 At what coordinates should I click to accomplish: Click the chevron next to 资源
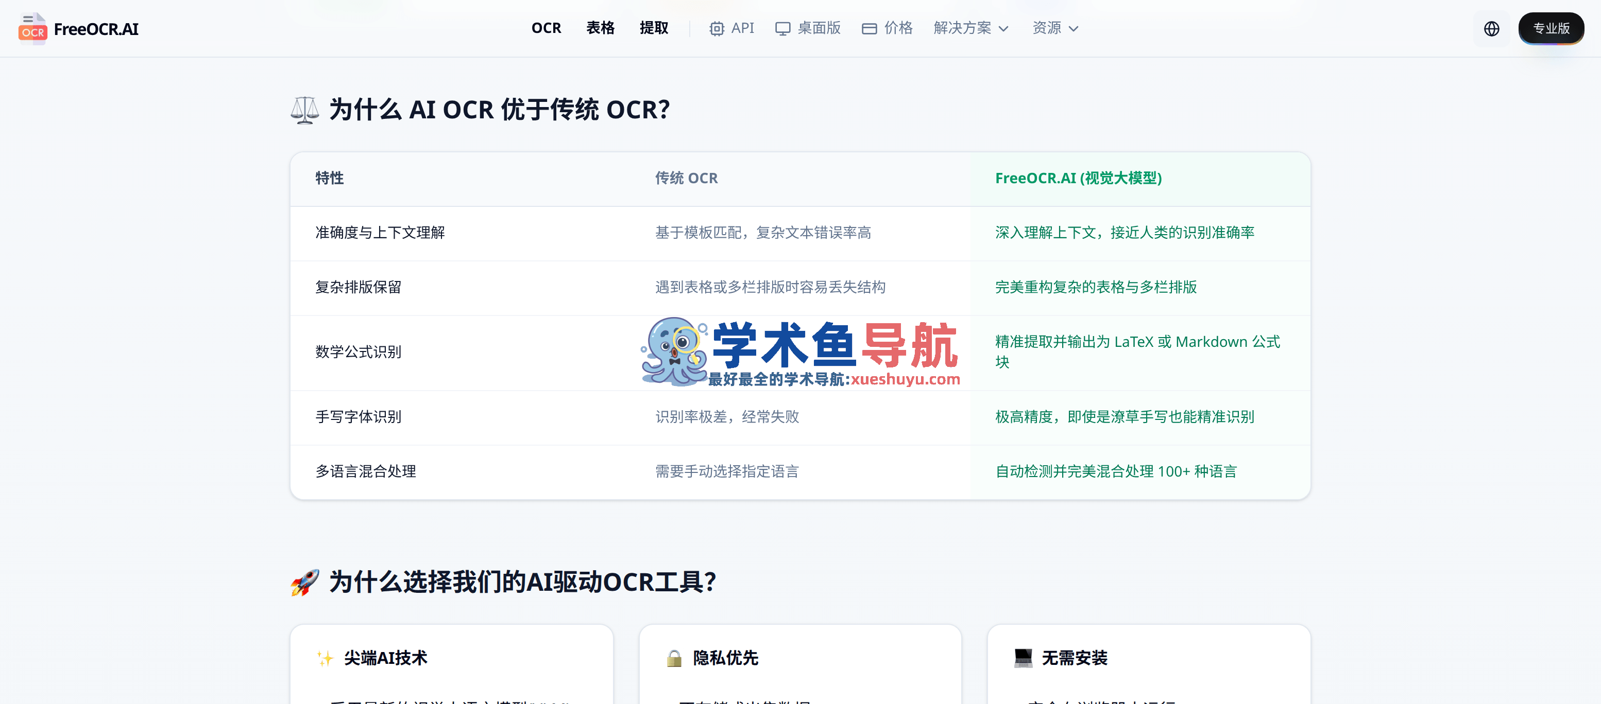[1074, 28]
